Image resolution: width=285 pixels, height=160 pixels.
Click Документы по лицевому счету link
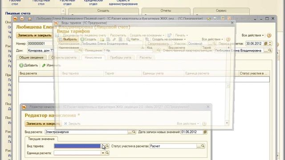(x=85, y=35)
